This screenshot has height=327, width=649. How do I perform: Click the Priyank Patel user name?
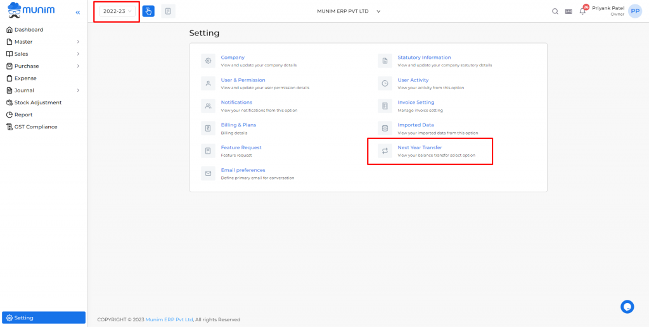coord(608,8)
